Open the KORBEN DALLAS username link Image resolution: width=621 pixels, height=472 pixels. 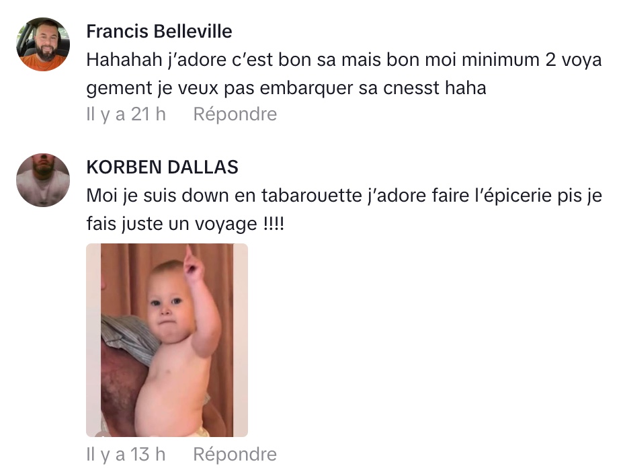pyautogui.click(x=163, y=167)
